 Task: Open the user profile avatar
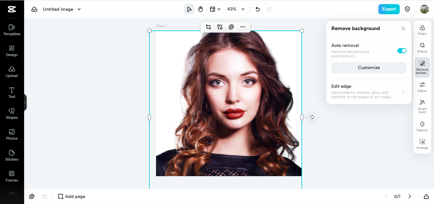424,9
